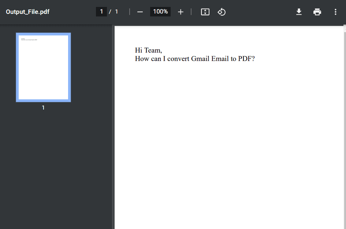This screenshot has width=346, height=229.
Task: Zoom in using the plus icon
Action: (181, 12)
